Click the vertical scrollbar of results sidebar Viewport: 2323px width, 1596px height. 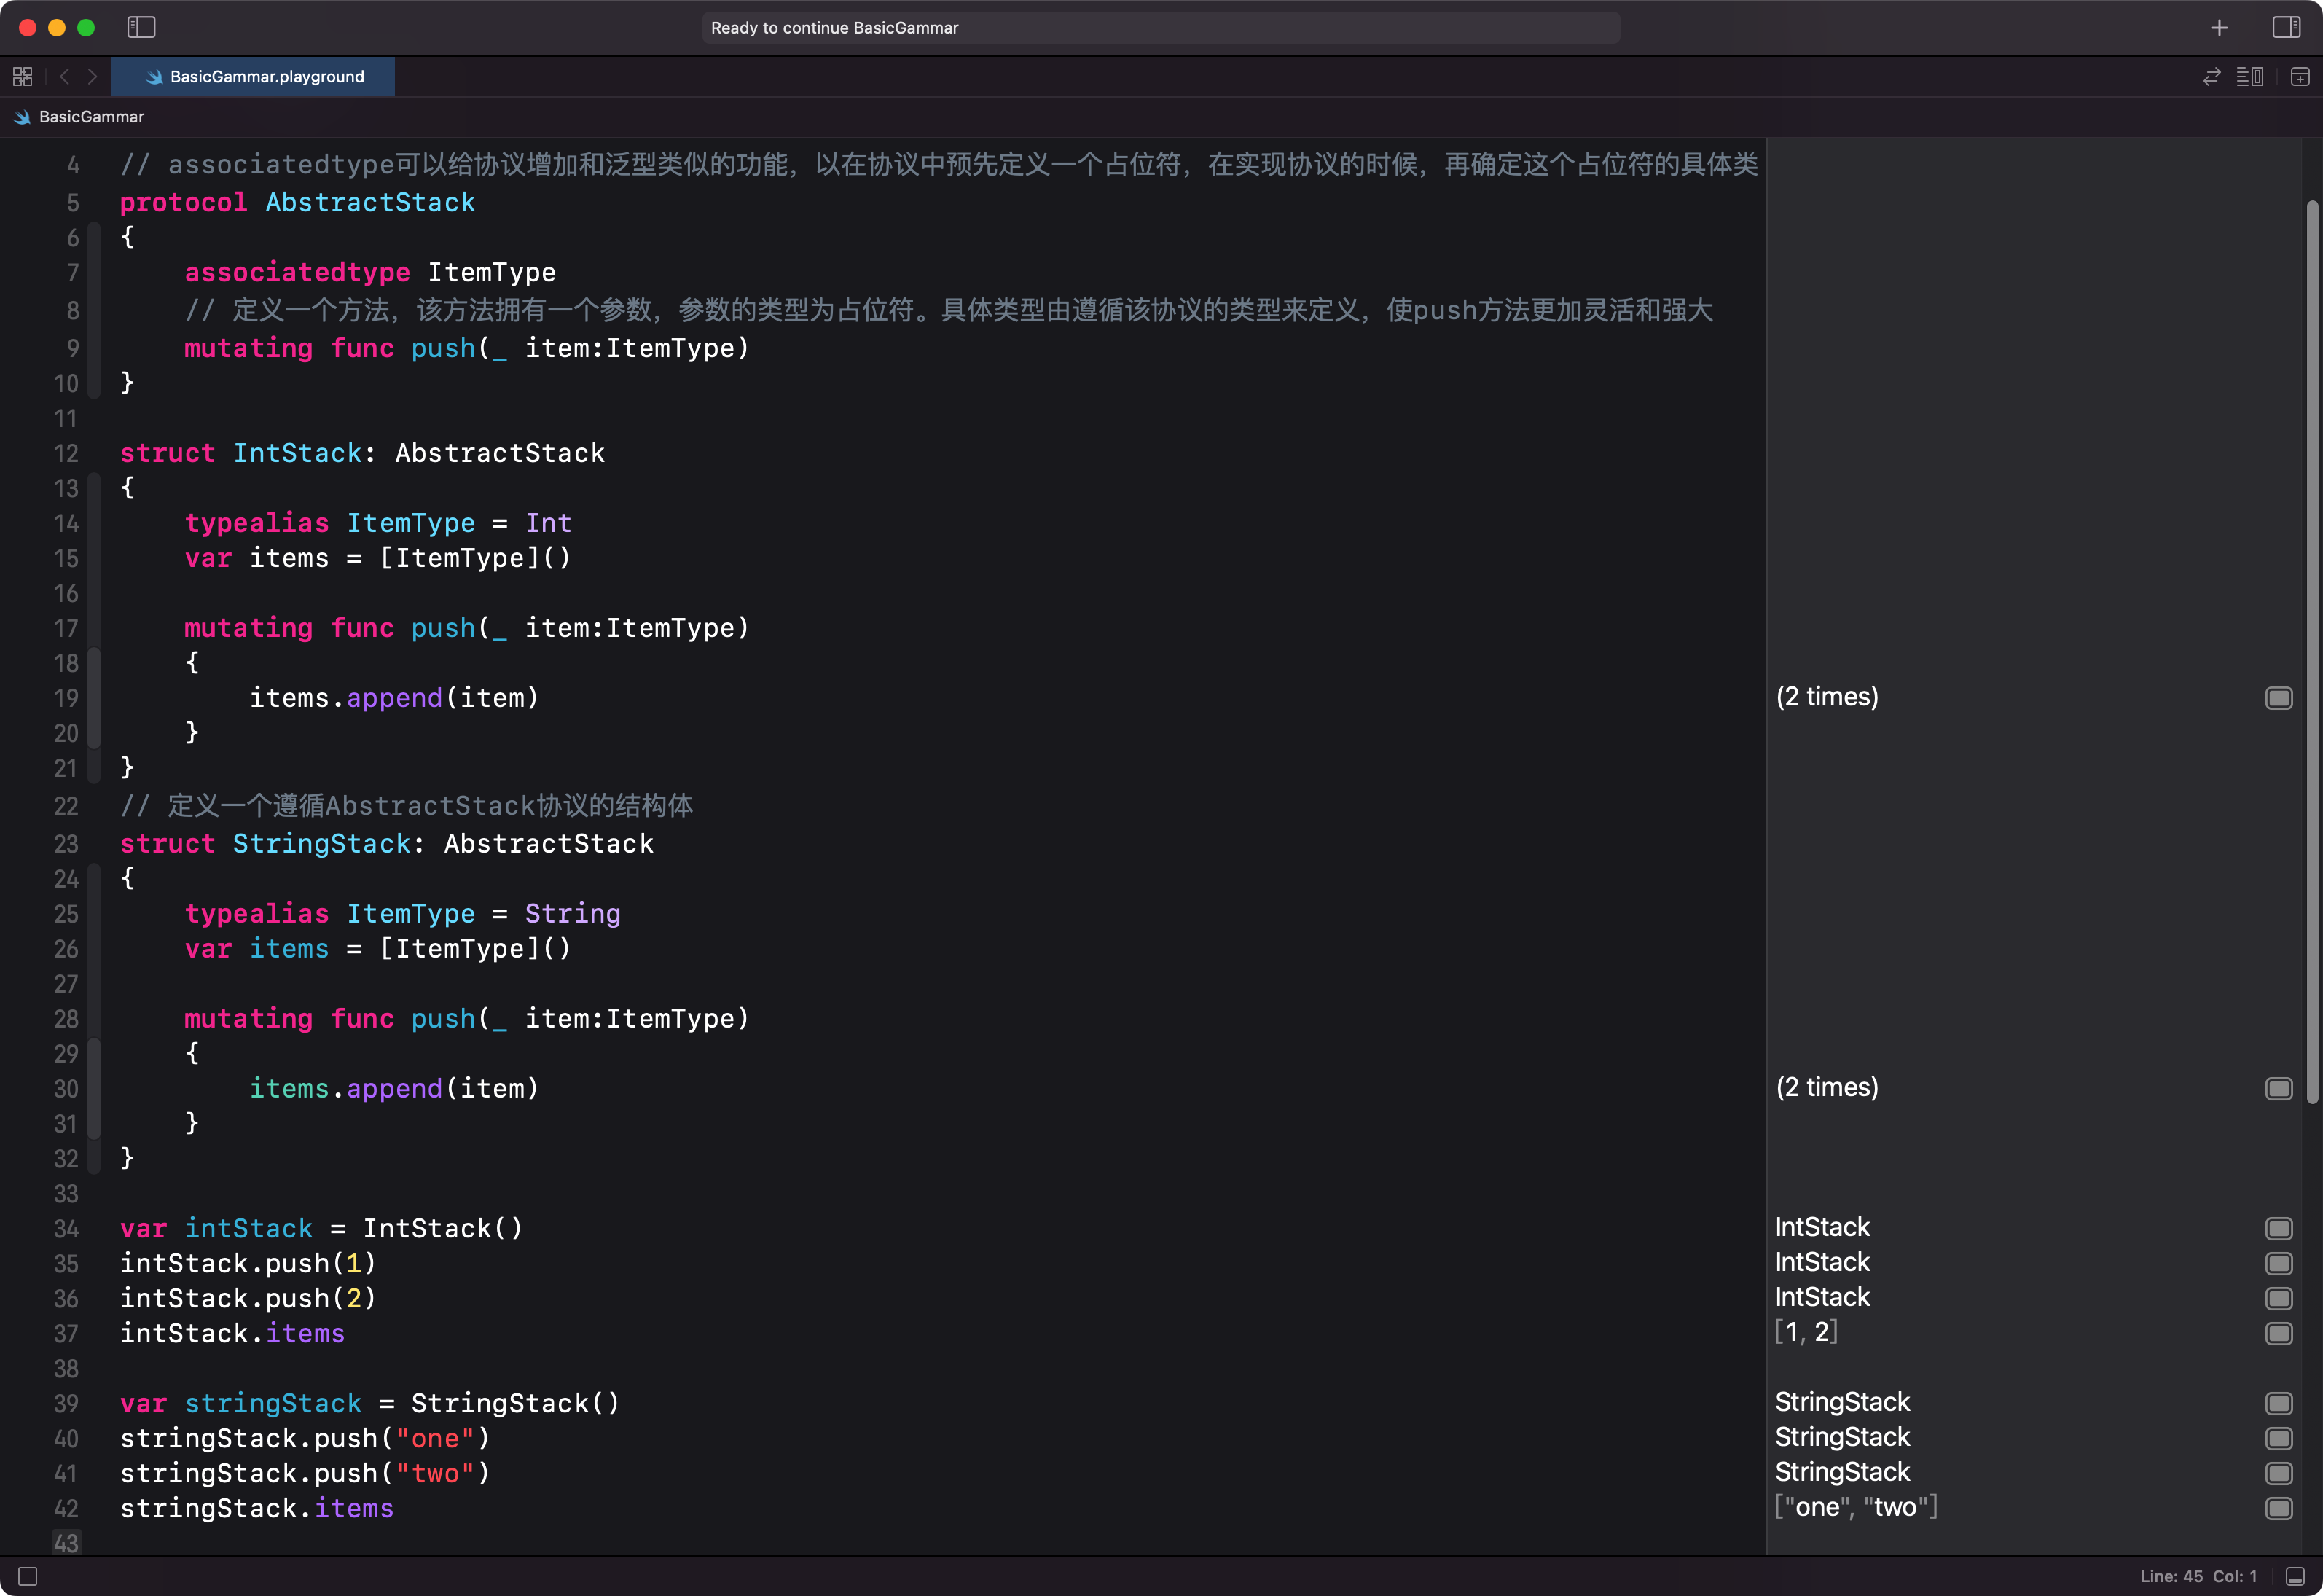click(x=2311, y=652)
